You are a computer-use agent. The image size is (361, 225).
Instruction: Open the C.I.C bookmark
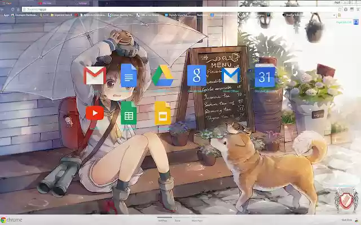[44, 15]
